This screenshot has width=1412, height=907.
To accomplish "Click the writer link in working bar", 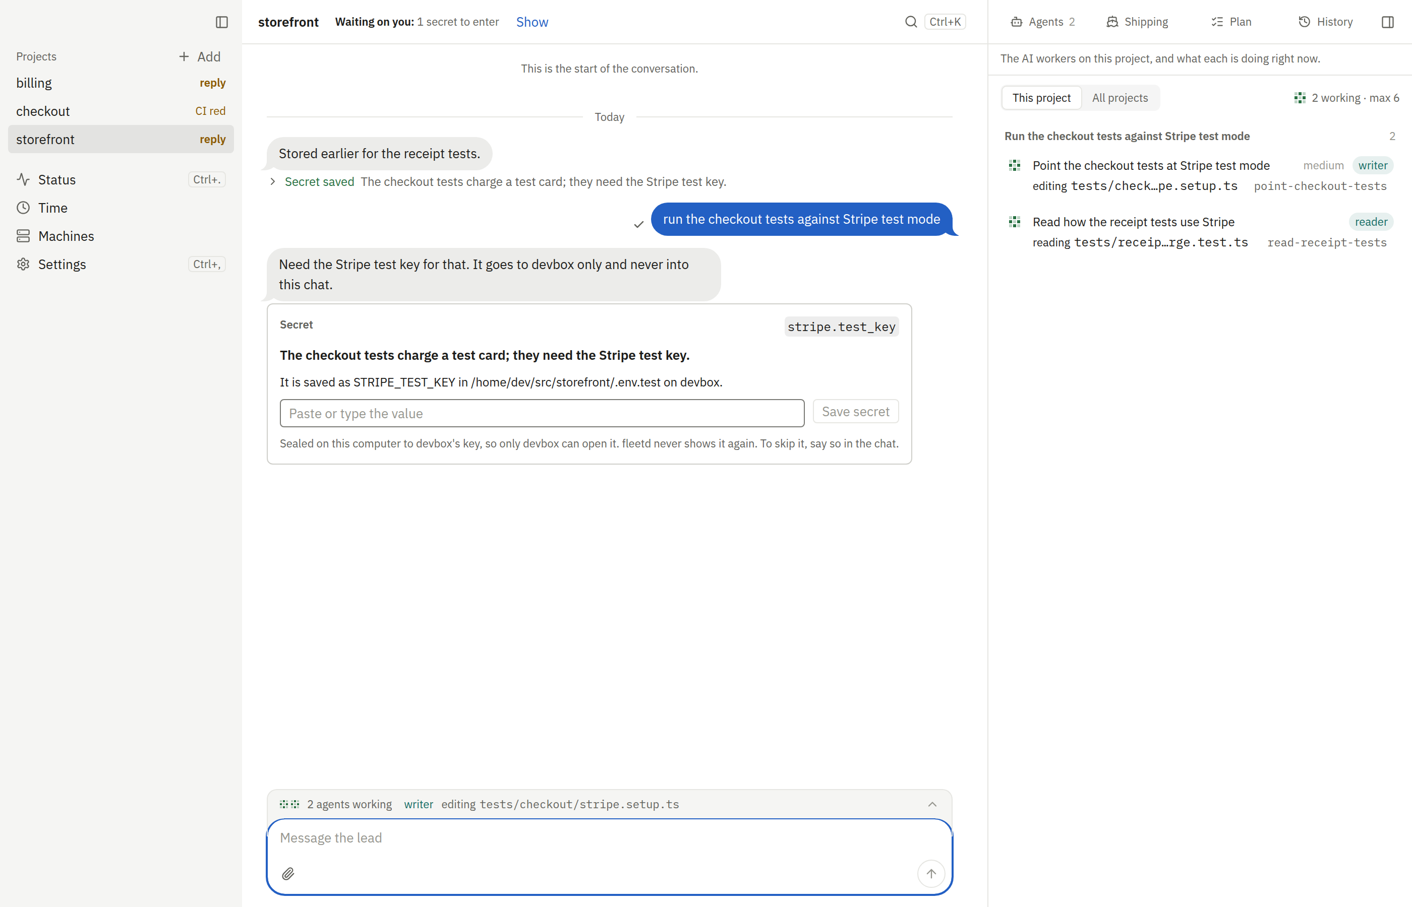I will (x=419, y=804).
